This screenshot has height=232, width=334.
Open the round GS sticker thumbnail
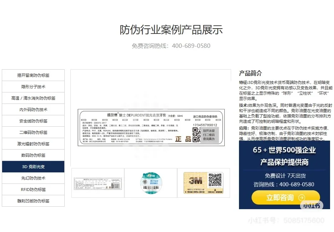151,183
